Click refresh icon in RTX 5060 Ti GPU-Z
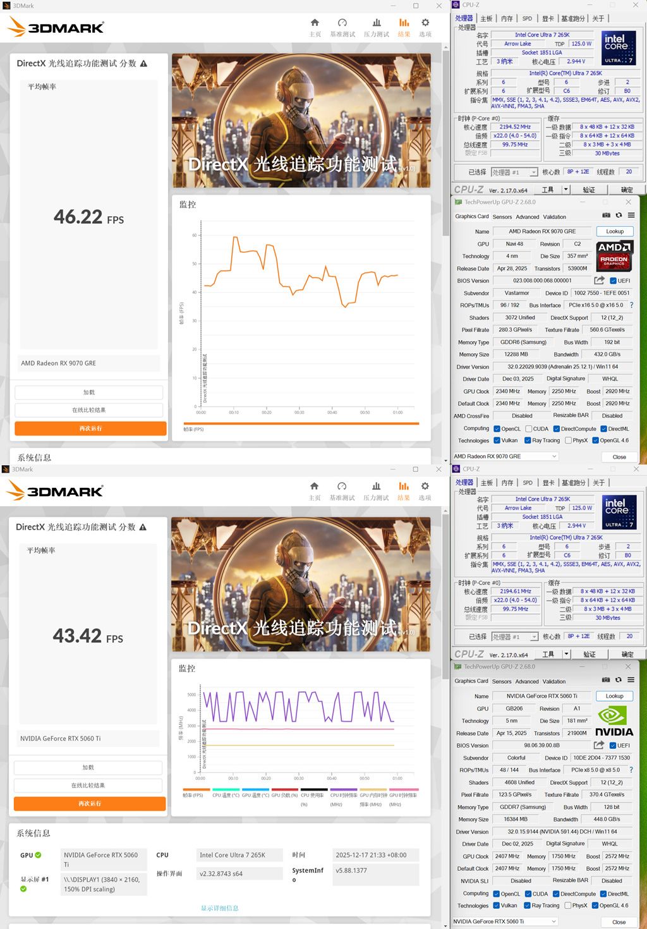 coord(618,680)
